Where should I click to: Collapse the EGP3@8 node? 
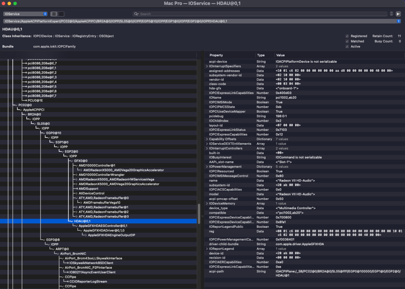[44, 240]
